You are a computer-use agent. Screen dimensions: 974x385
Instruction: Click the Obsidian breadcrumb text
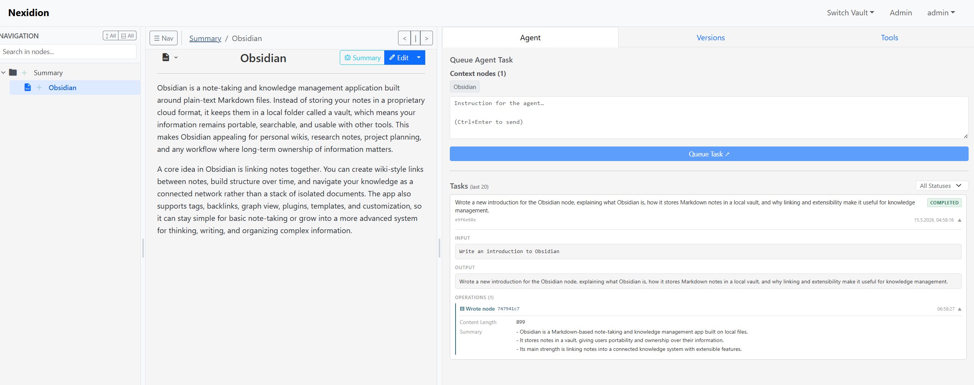pyautogui.click(x=247, y=38)
